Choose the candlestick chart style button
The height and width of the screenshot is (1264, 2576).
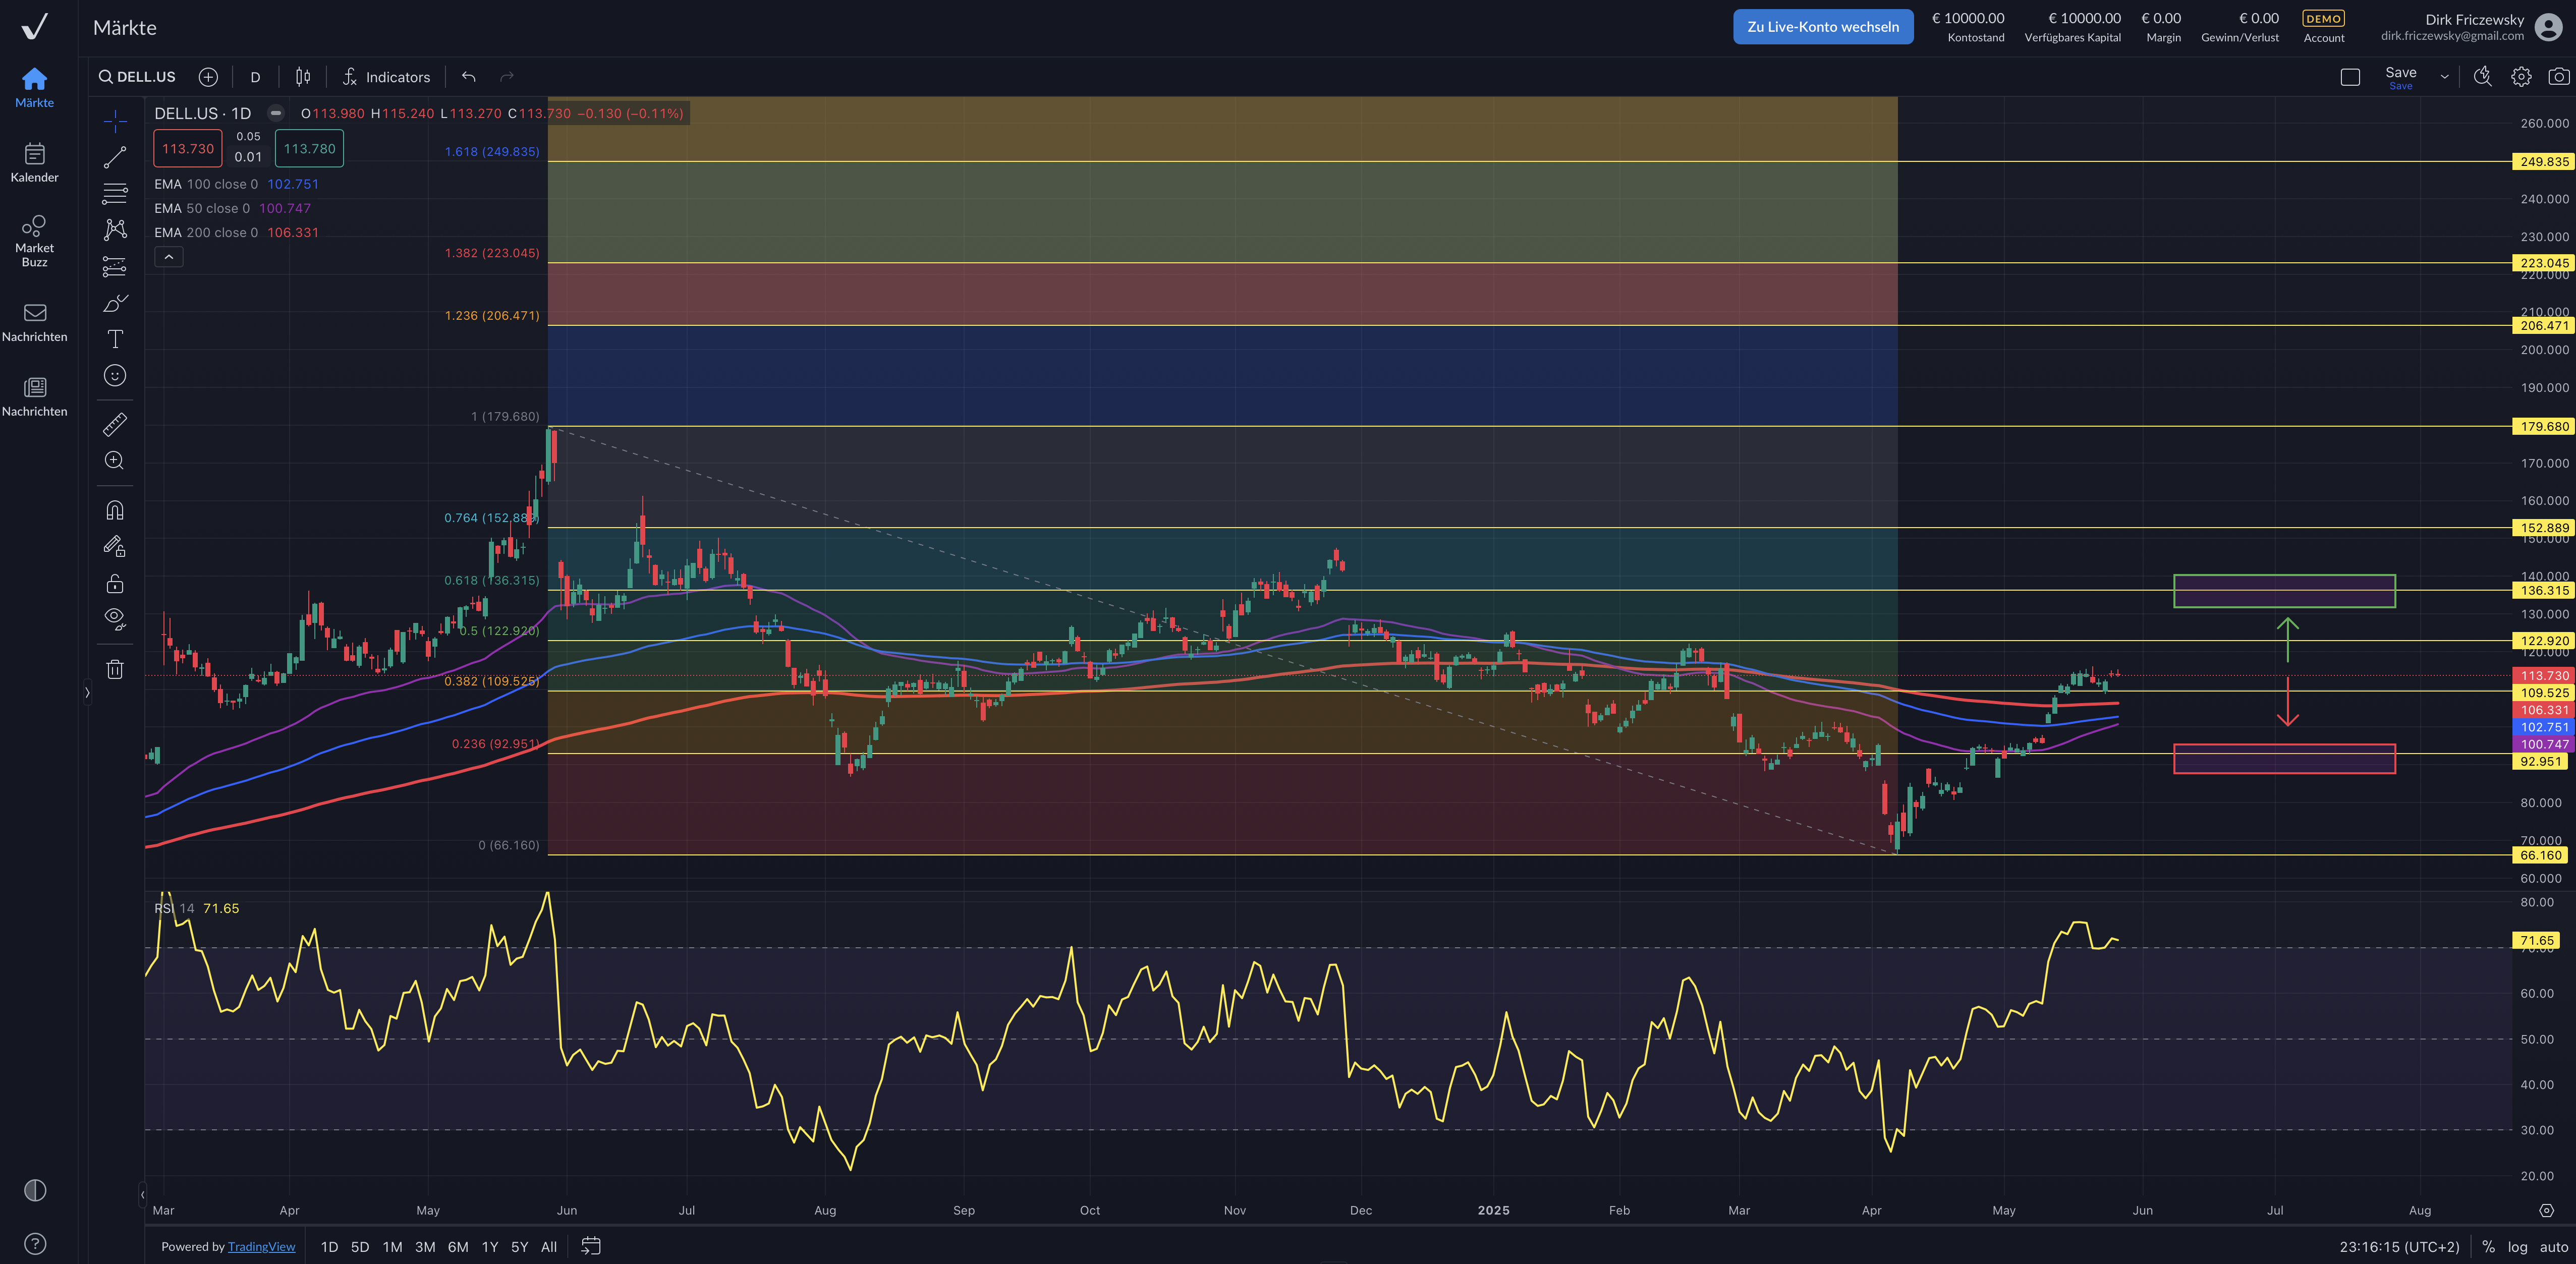(x=303, y=77)
